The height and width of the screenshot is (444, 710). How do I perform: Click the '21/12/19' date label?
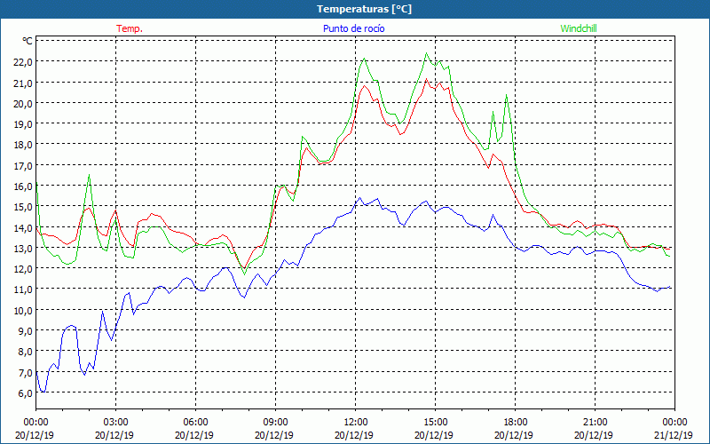tap(674, 435)
